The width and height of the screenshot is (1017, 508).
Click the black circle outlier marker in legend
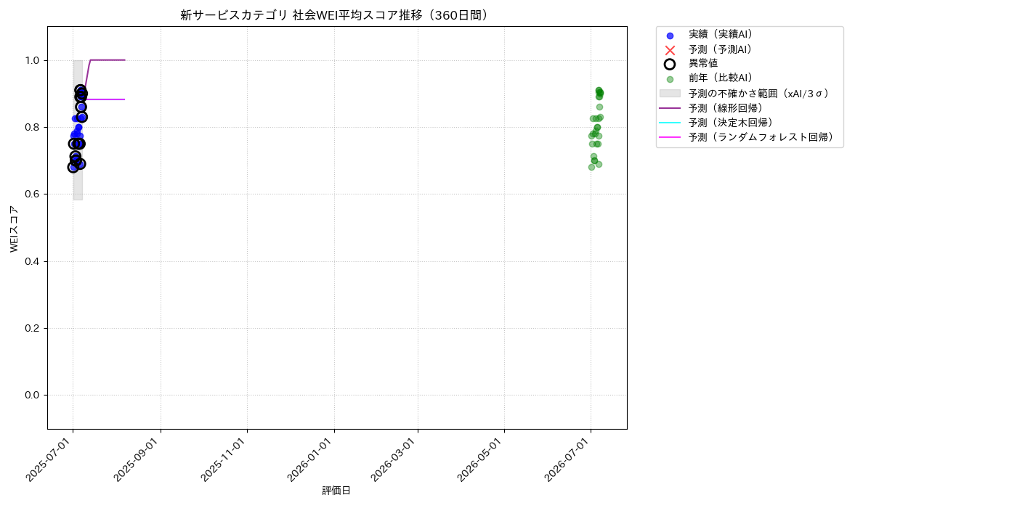pyautogui.click(x=670, y=64)
